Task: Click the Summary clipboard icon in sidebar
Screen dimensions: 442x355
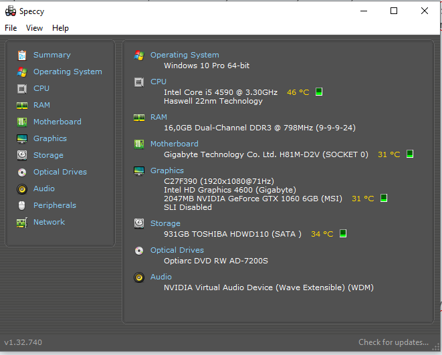Action: [22, 55]
